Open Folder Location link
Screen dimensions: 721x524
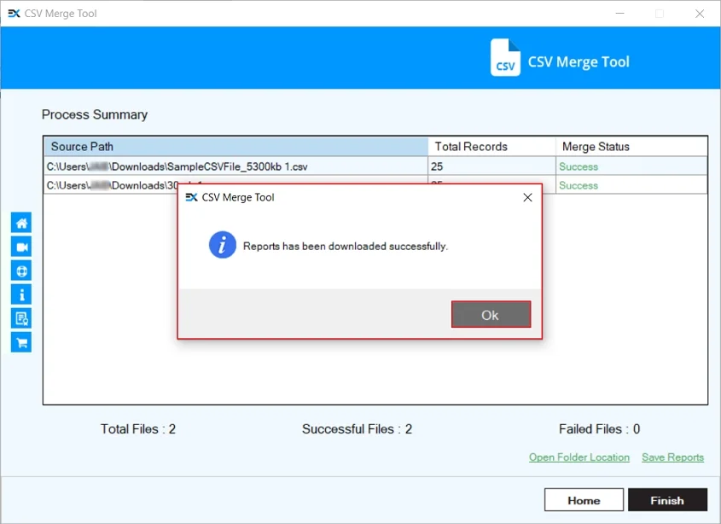[579, 457]
